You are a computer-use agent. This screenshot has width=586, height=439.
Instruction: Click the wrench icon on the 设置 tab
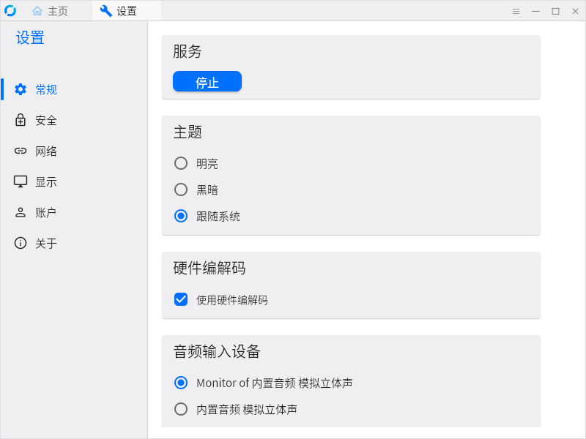pyautogui.click(x=106, y=11)
